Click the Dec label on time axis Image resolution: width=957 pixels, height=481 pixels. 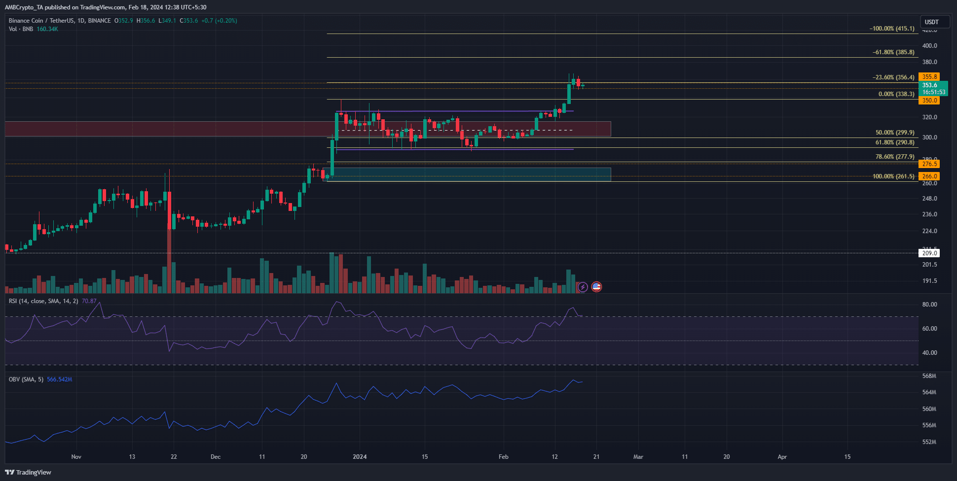pos(216,457)
